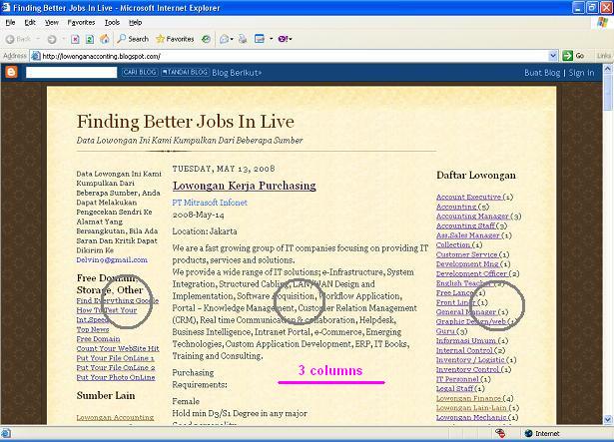Click the Finding Better Jobs In Live header
Viewport: 614px width, 442px height.
(186, 122)
